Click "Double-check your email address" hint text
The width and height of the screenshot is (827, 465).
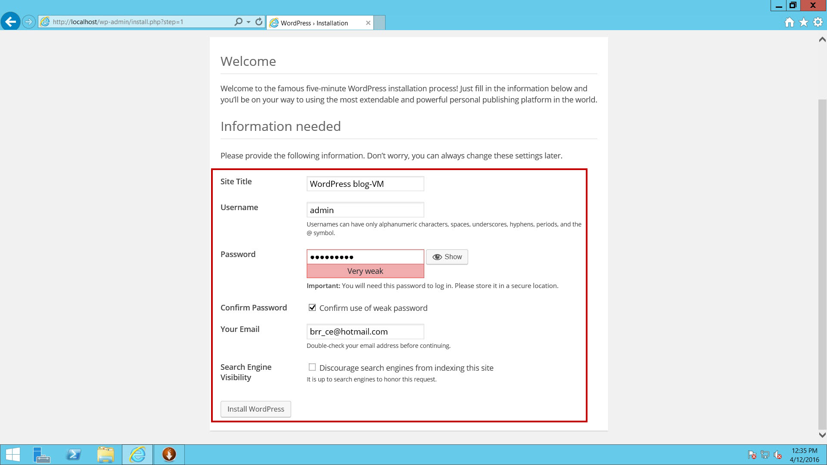pyautogui.click(x=379, y=346)
